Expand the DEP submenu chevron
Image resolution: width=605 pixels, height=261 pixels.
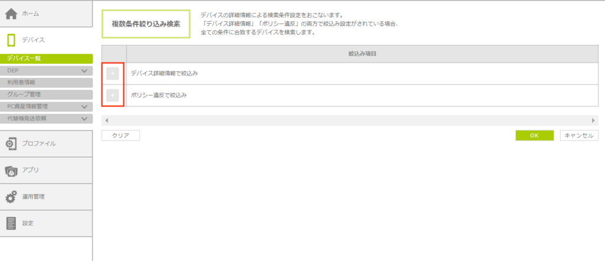(x=84, y=70)
